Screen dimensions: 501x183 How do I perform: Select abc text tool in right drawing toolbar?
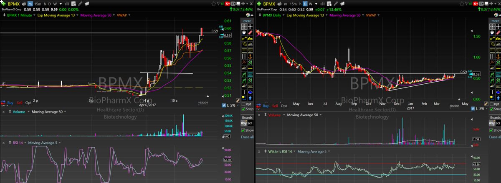(498, 38)
